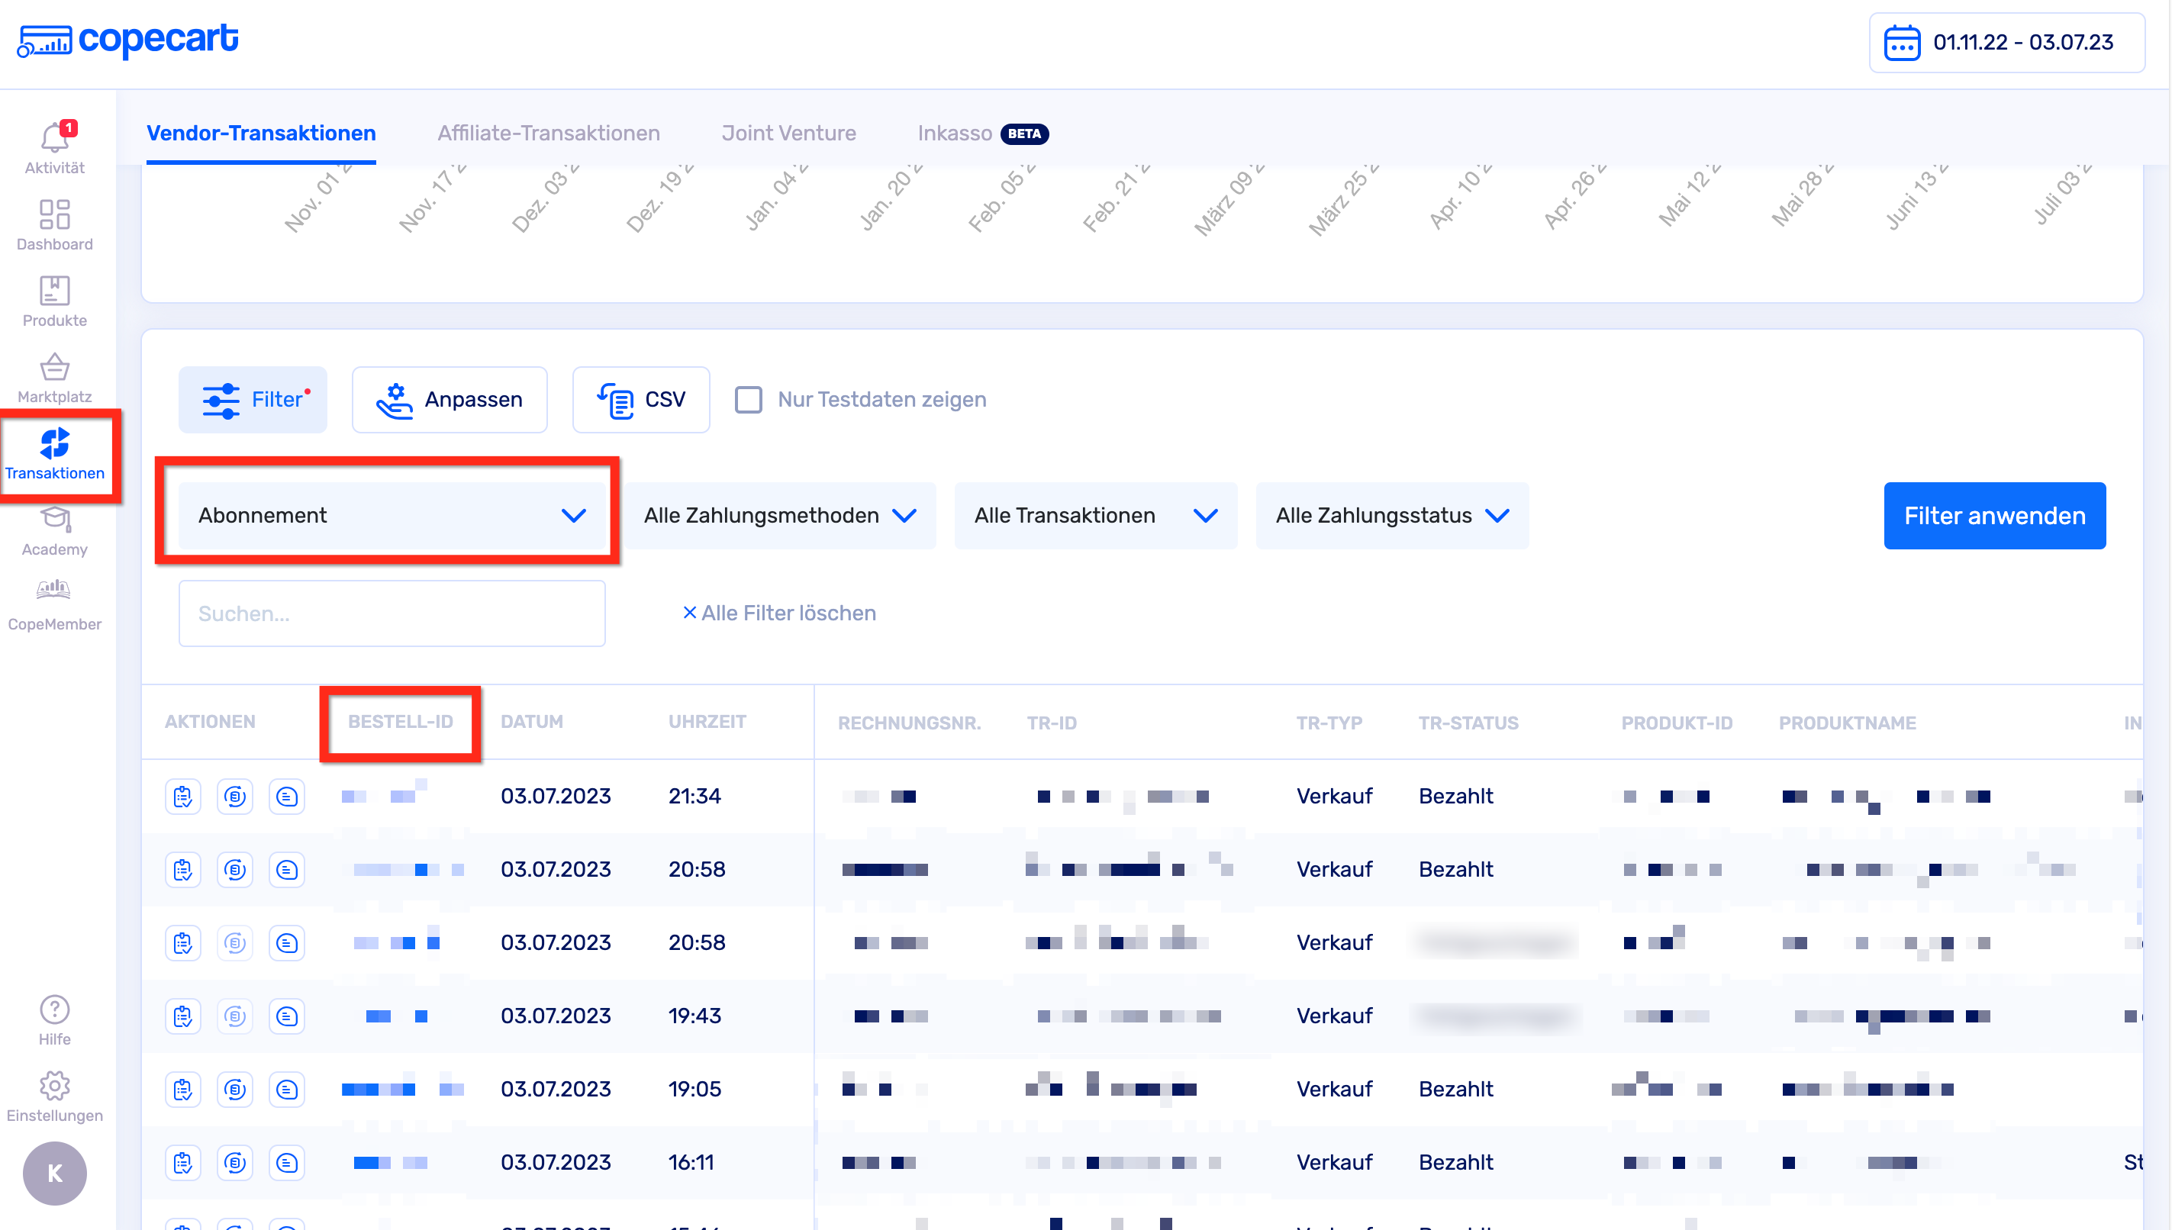Enable Nur Testdaten zeigen checkbox

point(748,400)
